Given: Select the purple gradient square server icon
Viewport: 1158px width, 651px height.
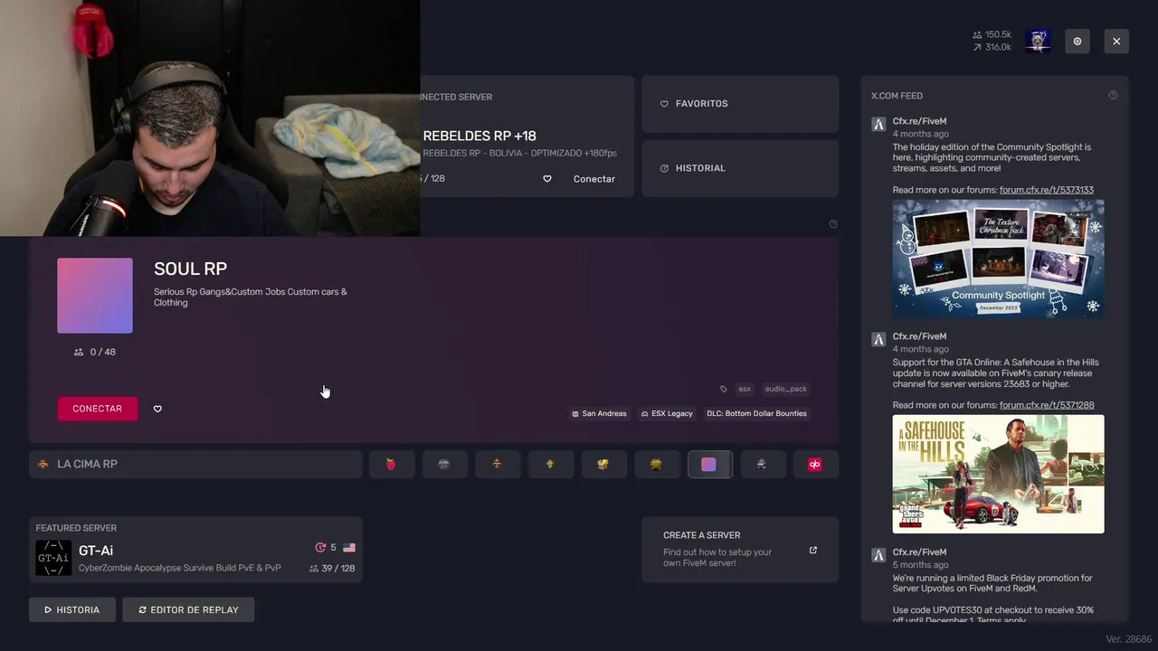Looking at the screenshot, I should 709,464.
